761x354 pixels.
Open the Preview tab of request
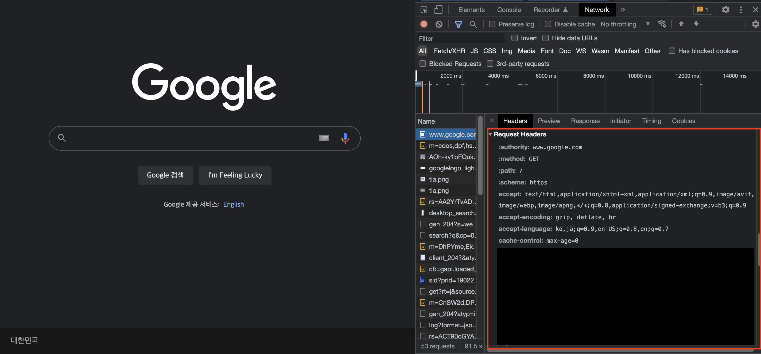(549, 121)
